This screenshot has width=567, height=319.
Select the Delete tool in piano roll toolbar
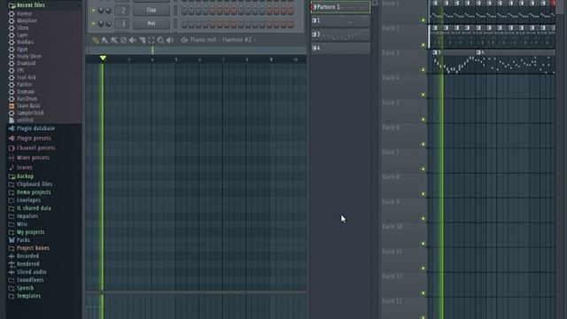[x=123, y=40]
